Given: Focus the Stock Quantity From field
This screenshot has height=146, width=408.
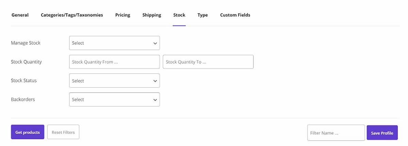Looking at the screenshot, I should pos(114,62).
